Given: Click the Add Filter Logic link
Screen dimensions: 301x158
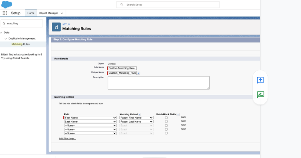Looking at the screenshot, I should tap(67, 139).
